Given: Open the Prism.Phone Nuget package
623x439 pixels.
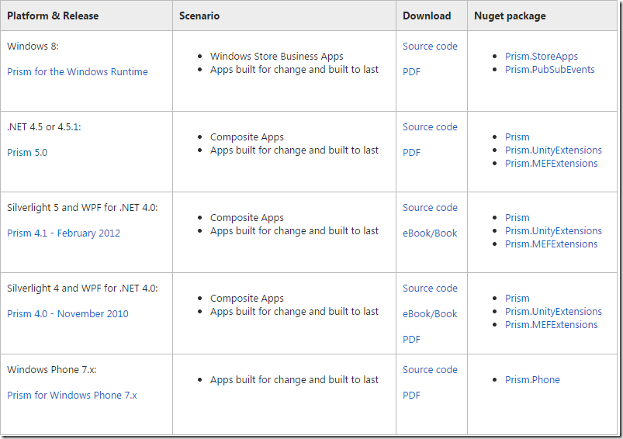Looking at the screenshot, I should coord(532,380).
